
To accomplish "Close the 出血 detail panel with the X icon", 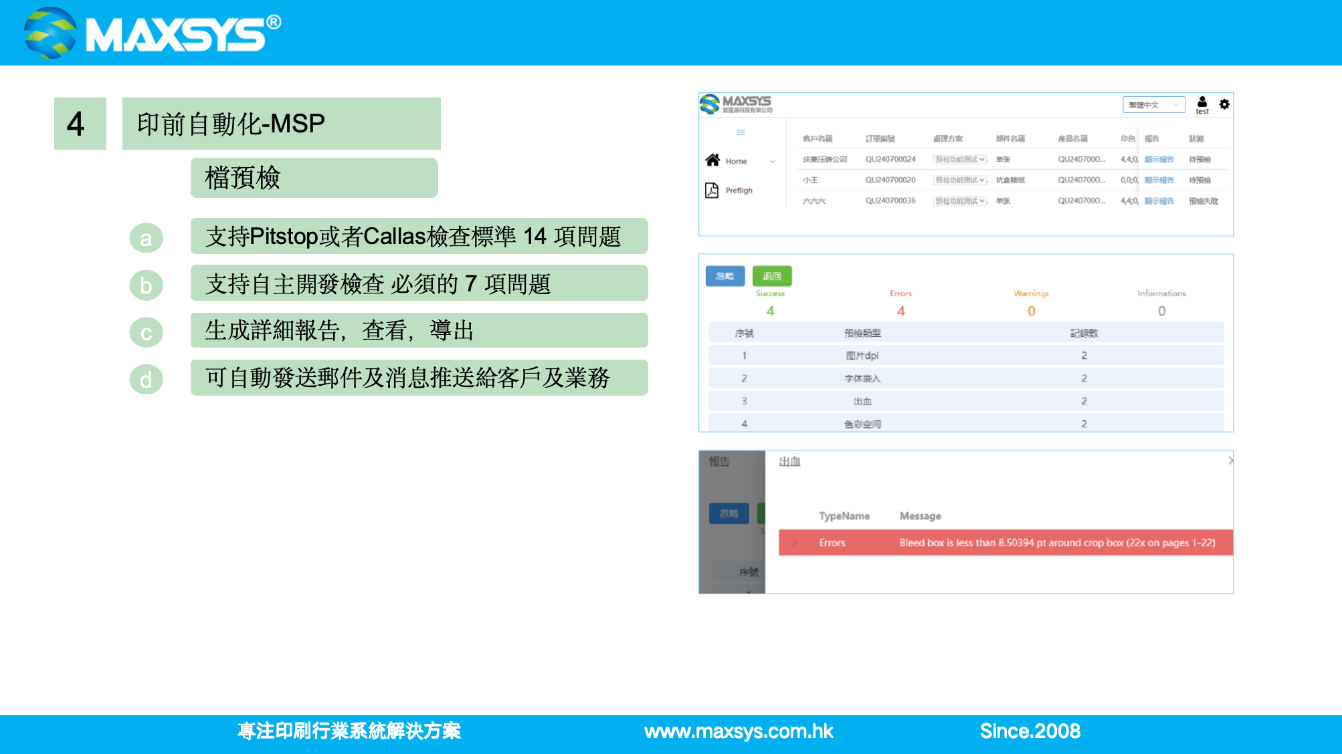I will coord(1230,461).
